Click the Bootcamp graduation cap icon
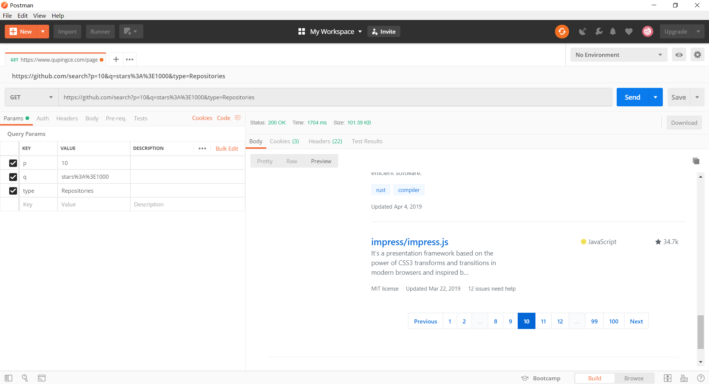709x384 pixels. click(x=525, y=378)
